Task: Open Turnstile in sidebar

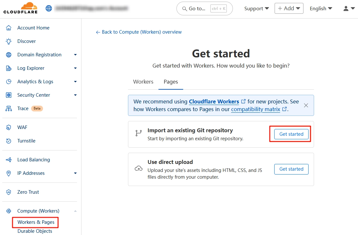Action: click(x=26, y=141)
